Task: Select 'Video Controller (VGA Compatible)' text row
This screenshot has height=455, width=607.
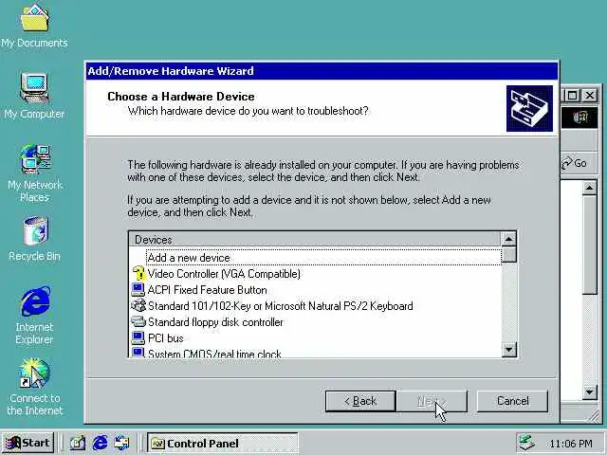Action: tap(224, 274)
